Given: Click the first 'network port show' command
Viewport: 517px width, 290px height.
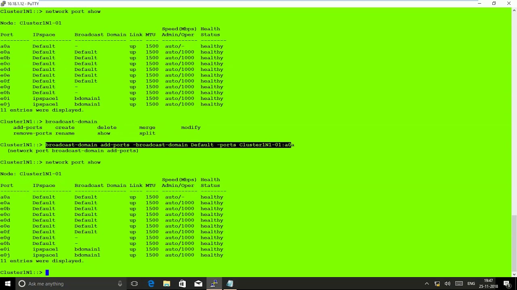Looking at the screenshot, I should coord(73,11).
